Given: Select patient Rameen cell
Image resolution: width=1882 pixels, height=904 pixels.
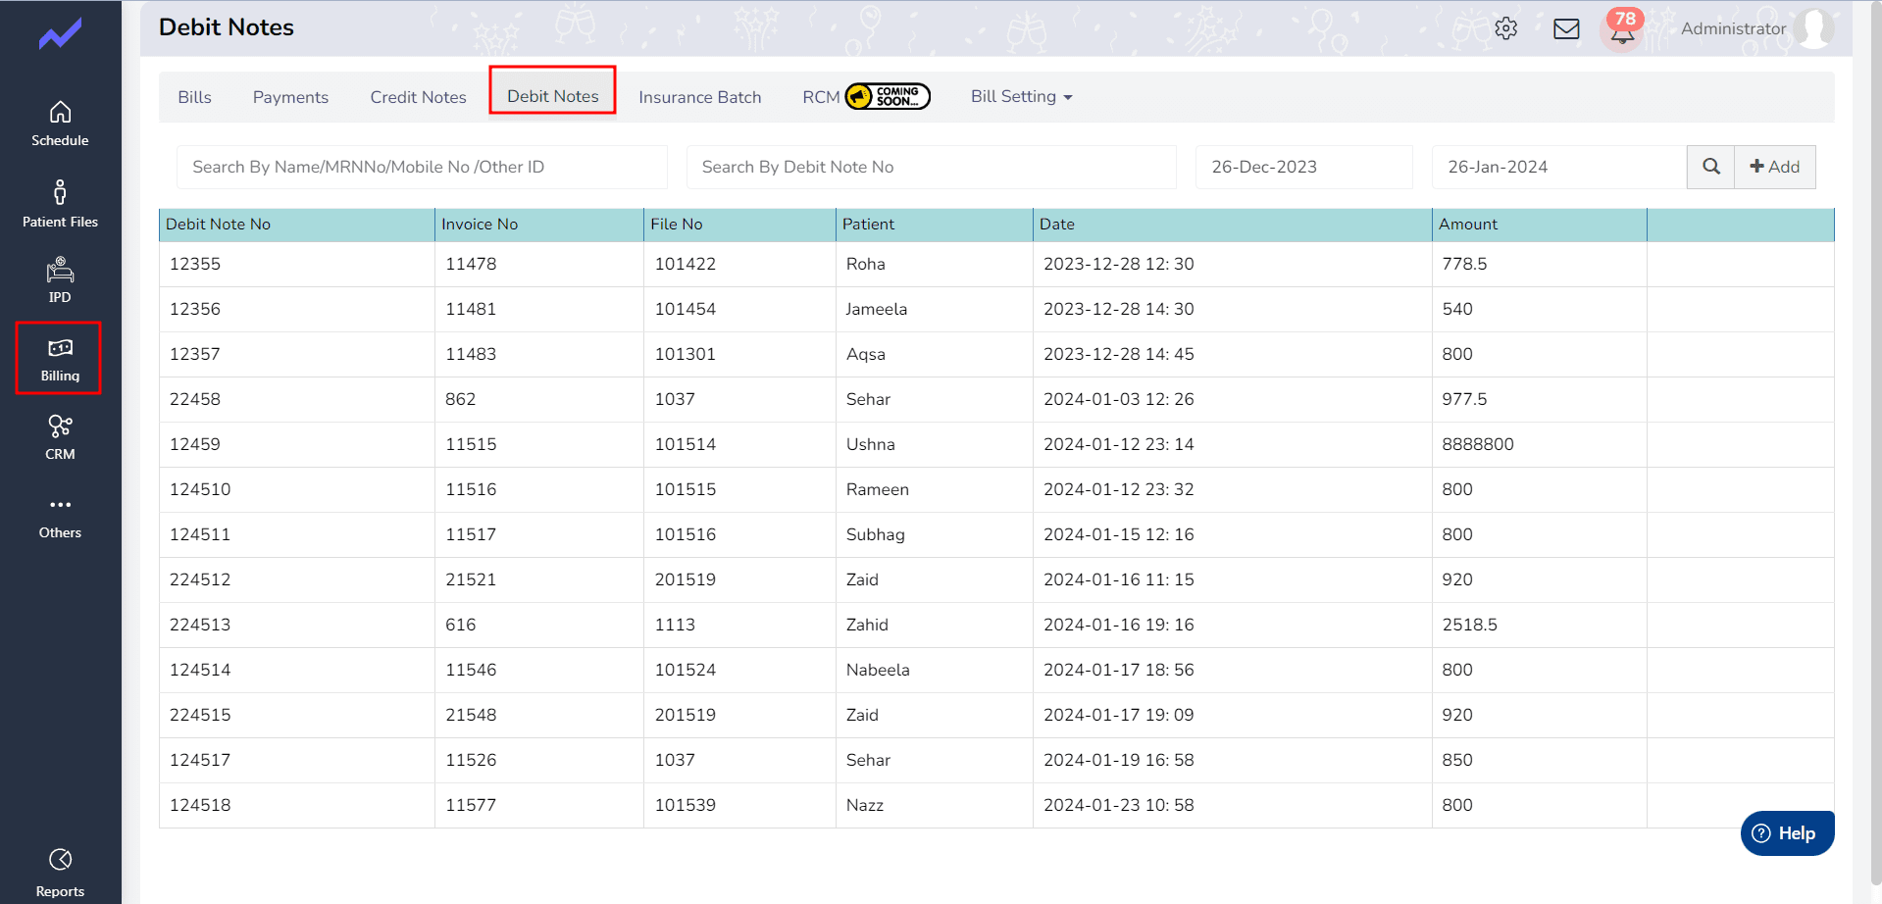Looking at the screenshot, I should 935,489.
